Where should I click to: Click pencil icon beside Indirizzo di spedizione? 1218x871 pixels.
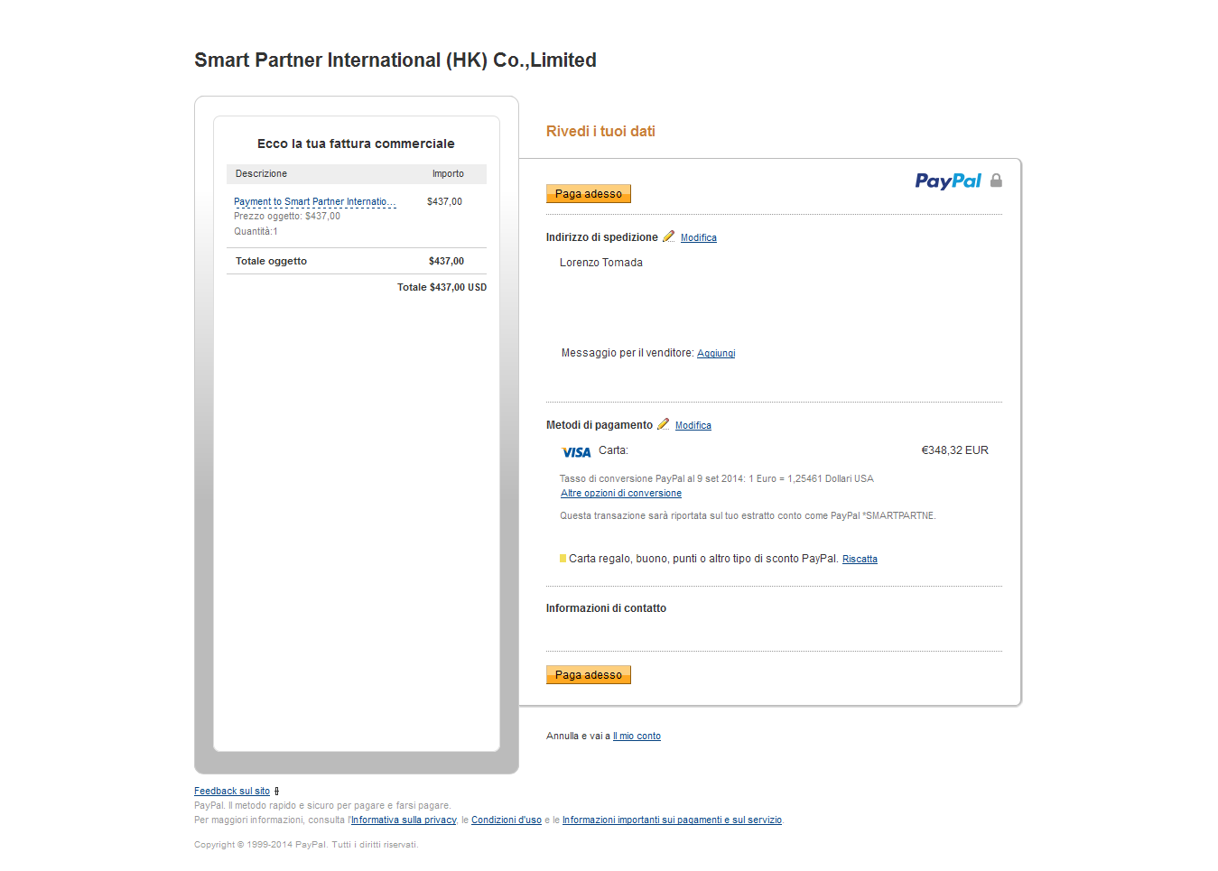pyautogui.click(x=669, y=236)
